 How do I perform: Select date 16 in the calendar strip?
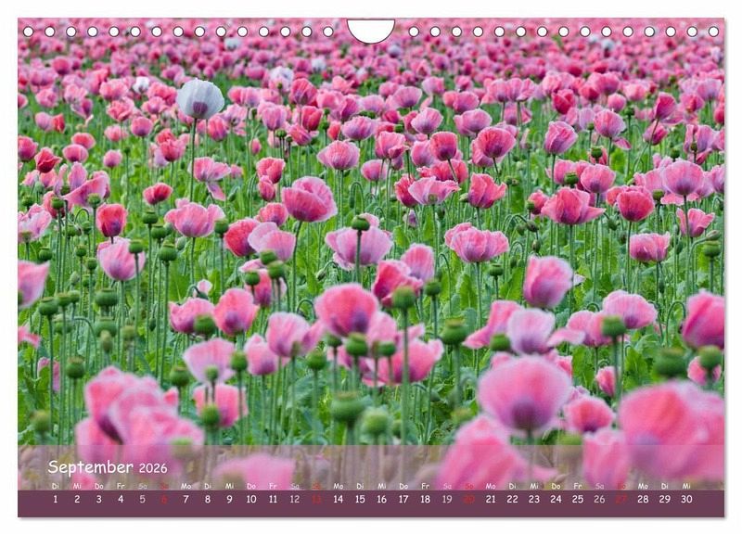(382, 499)
